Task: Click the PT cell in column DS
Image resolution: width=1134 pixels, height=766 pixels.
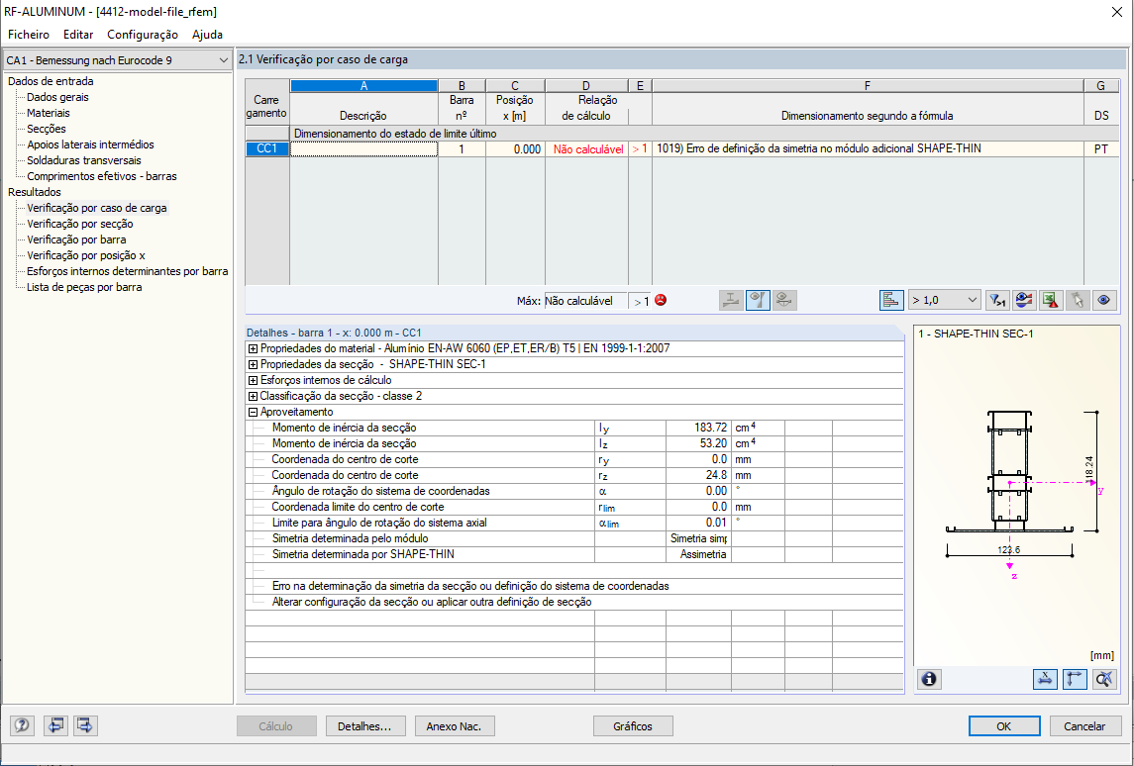Action: [1100, 148]
